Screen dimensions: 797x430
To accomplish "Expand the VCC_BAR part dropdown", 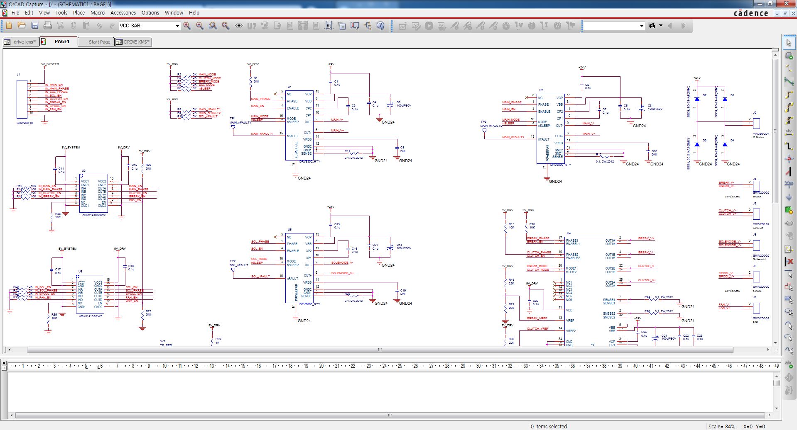I will click(x=177, y=26).
